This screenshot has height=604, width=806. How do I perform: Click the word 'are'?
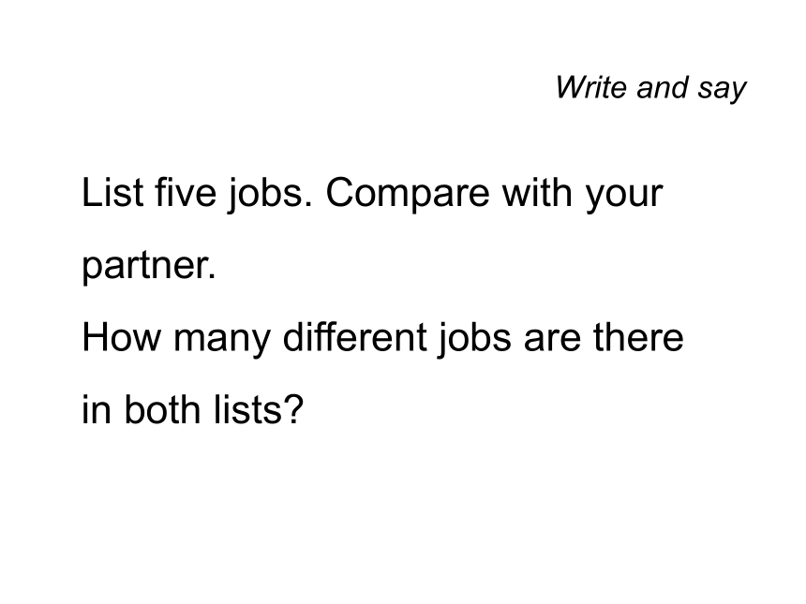(x=552, y=341)
